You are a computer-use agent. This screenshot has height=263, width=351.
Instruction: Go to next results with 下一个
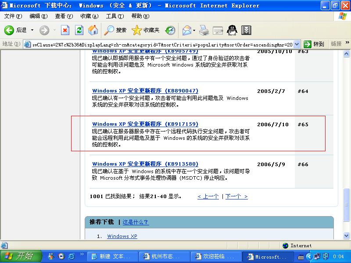(236, 196)
